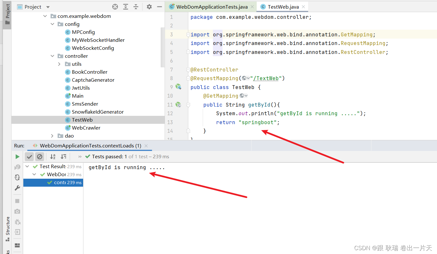The height and width of the screenshot is (254, 437).
Task: Select MyWebSocketHandler class
Action: (x=98, y=40)
